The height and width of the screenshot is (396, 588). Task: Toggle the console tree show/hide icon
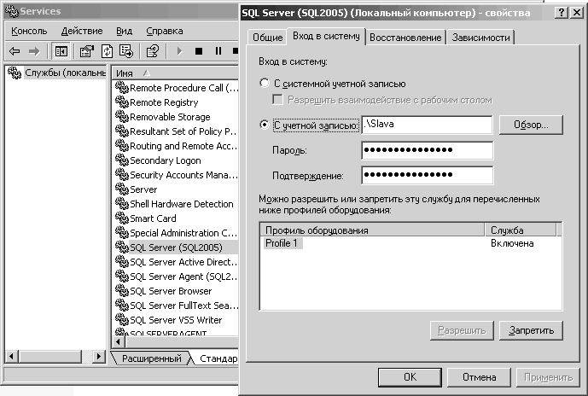(61, 51)
